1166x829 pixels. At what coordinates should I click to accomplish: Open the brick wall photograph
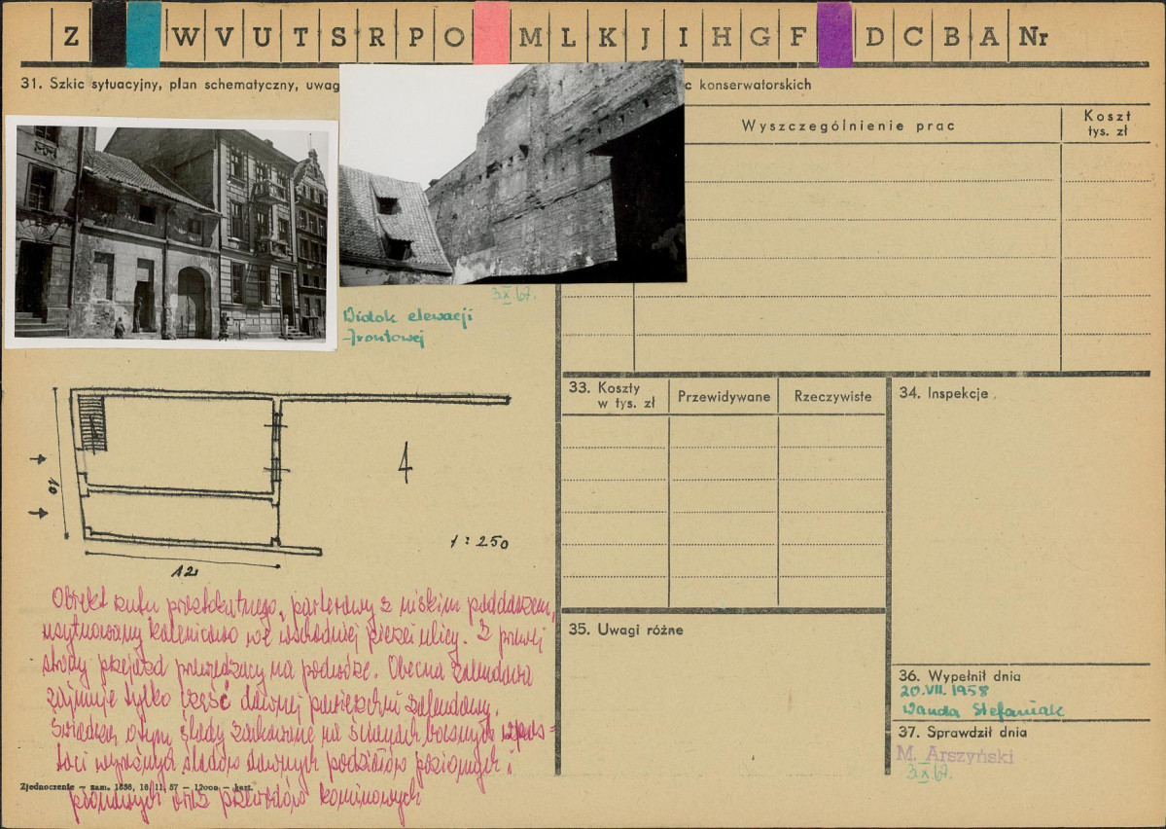tap(512, 172)
